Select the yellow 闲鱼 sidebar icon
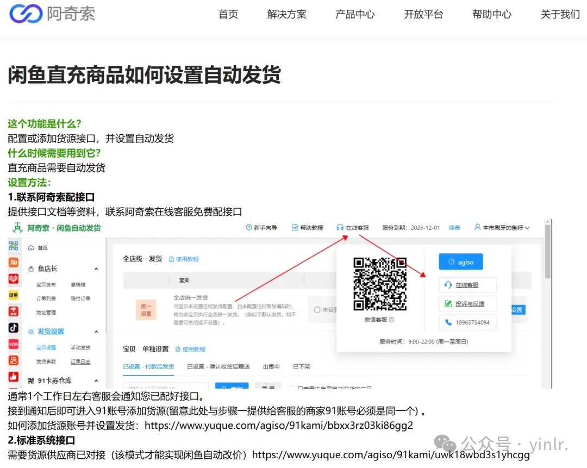Image resolution: width=587 pixels, height=468 pixels. (14, 295)
